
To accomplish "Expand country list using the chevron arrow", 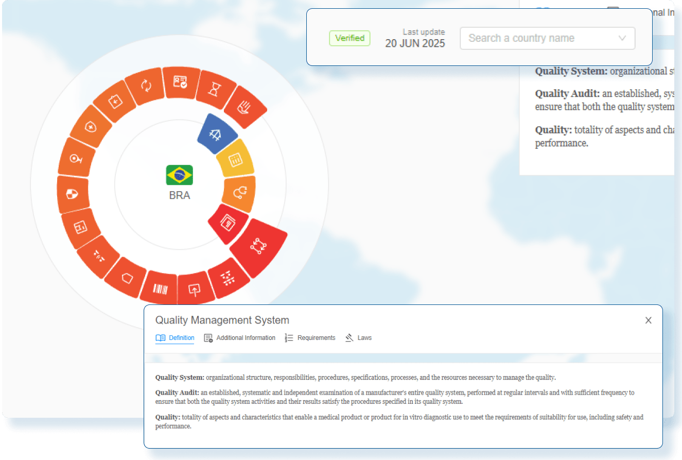I will coord(622,38).
